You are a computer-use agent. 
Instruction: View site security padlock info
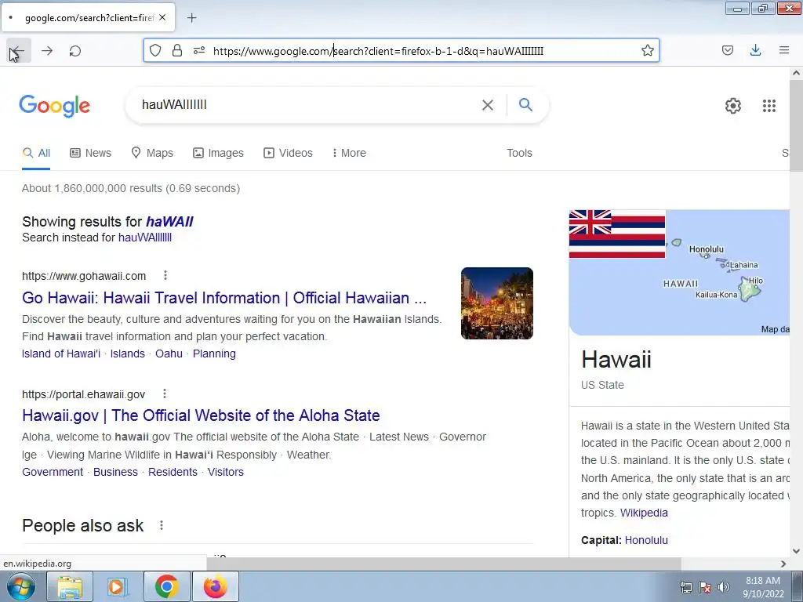point(177,50)
